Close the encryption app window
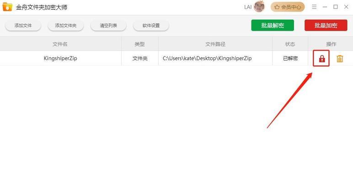353x183 pixels. 346,7
